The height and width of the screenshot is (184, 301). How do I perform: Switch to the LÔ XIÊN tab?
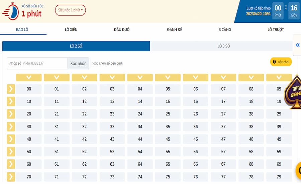[x=71, y=30]
